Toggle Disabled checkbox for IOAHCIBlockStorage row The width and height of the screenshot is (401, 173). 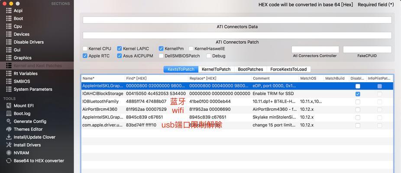click(x=358, y=94)
